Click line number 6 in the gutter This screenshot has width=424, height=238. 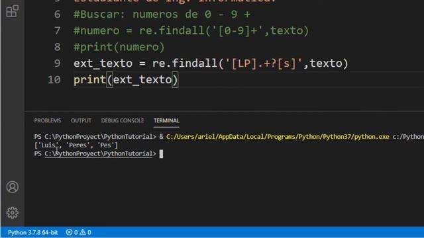(57, 15)
